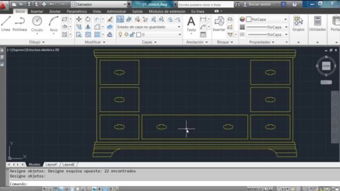Click the Mirror (Simetría) tool

click(88, 27)
